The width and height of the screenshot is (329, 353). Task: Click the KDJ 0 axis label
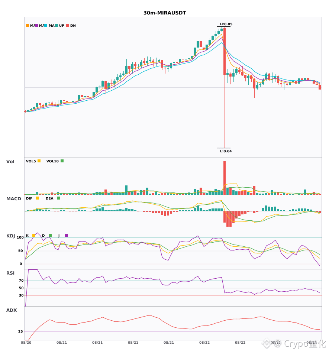coord(21,264)
